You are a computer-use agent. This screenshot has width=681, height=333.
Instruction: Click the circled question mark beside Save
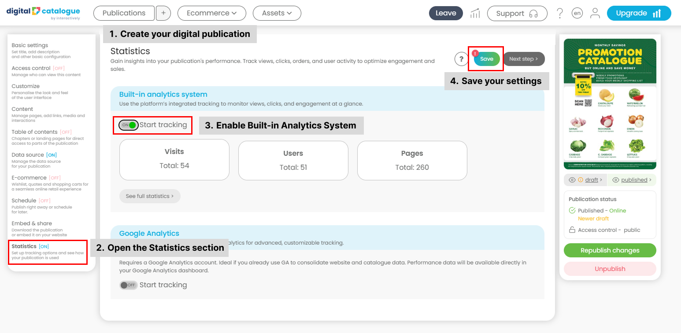pos(461,59)
